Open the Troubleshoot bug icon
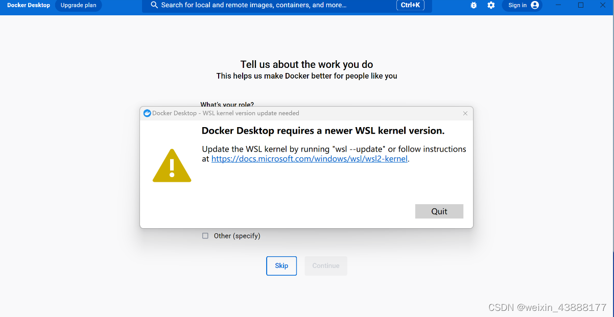 point(473,5)
